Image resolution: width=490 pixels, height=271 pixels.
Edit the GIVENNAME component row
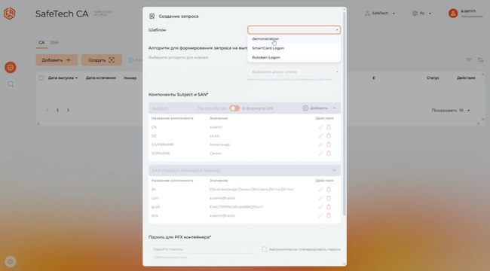click(x=320, y=145)
